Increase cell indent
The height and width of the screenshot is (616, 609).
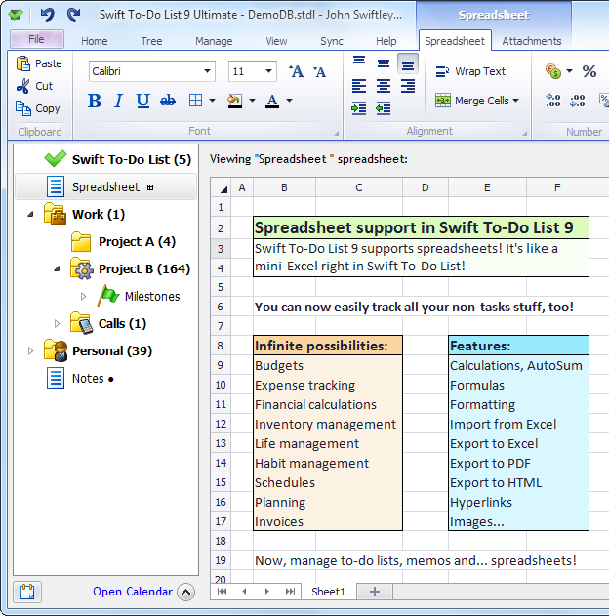359,108
